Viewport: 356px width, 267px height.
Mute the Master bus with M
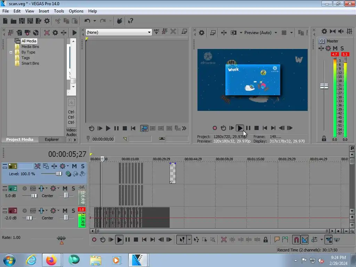pyautogui.click(x=335, y=48)
